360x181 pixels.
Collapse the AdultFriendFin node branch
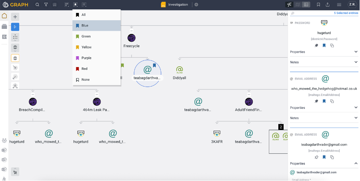tap(249, 94)
